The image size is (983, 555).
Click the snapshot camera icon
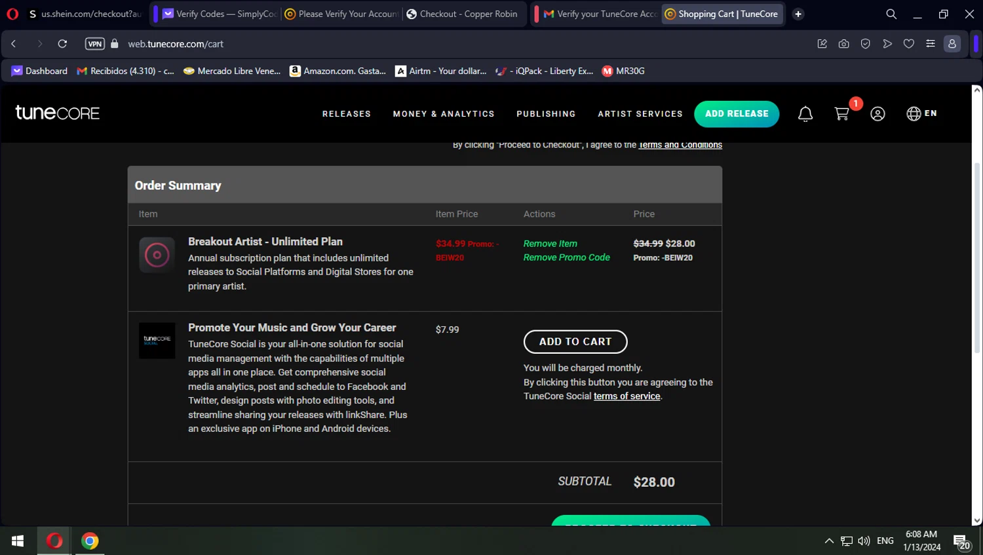(x=844, y=44)
